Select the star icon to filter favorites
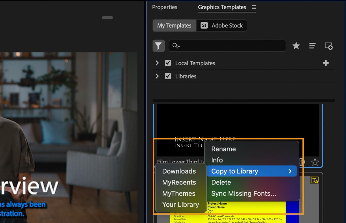Screen dimensions: 346x223 click(x=296, y=46)
